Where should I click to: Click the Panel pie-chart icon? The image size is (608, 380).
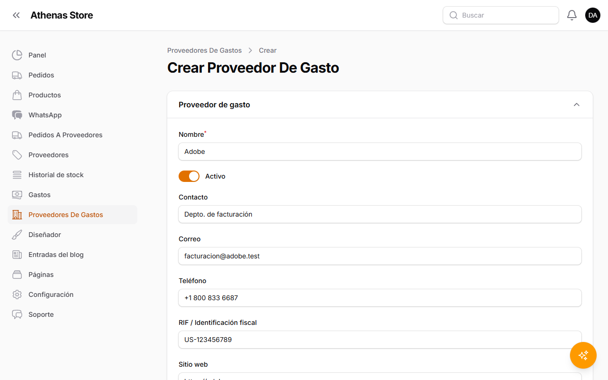(x=17, y=55)
